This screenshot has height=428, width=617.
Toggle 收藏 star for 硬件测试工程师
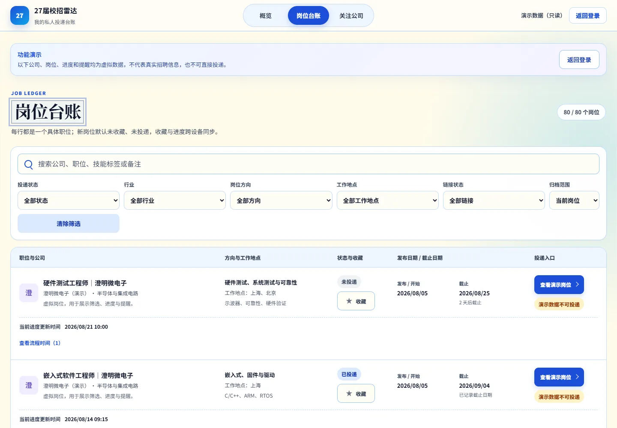point(356,301)
